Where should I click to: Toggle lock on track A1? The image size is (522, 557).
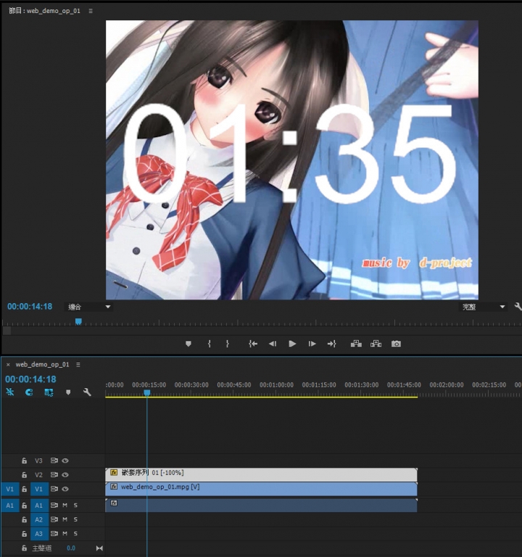point(24,505)
